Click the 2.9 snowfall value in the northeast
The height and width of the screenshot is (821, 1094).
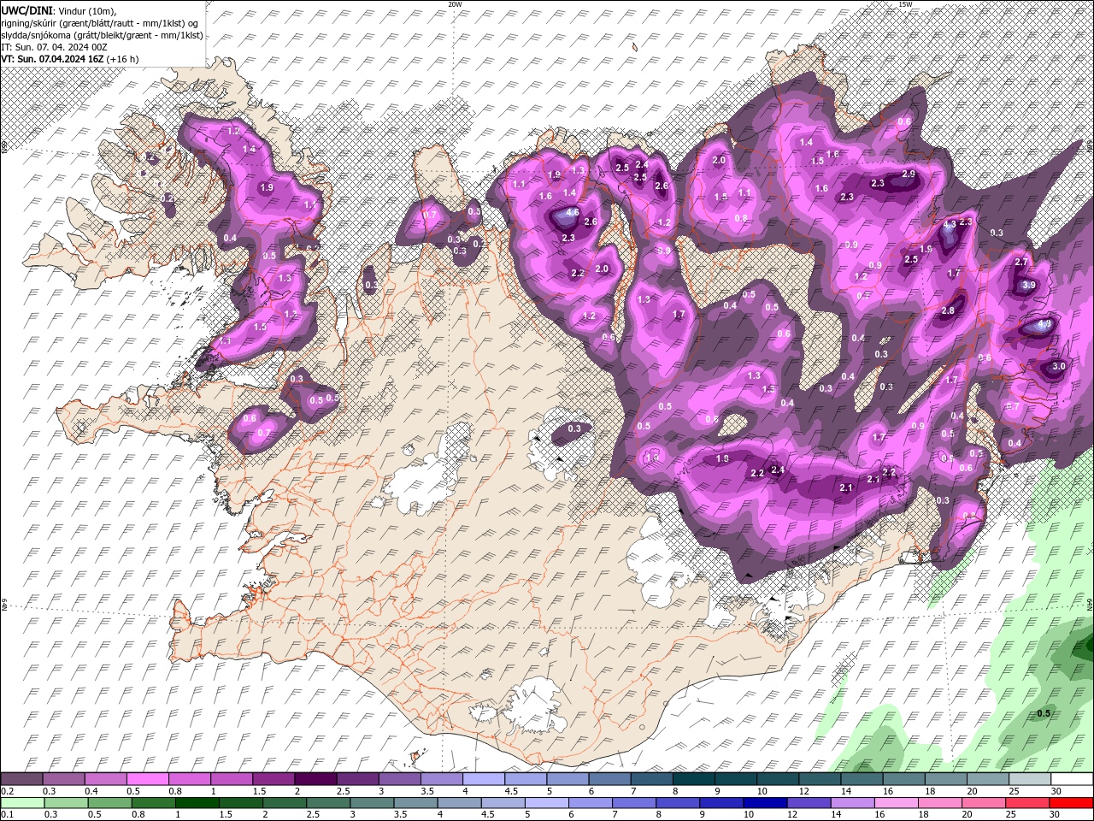click(909, 174)
